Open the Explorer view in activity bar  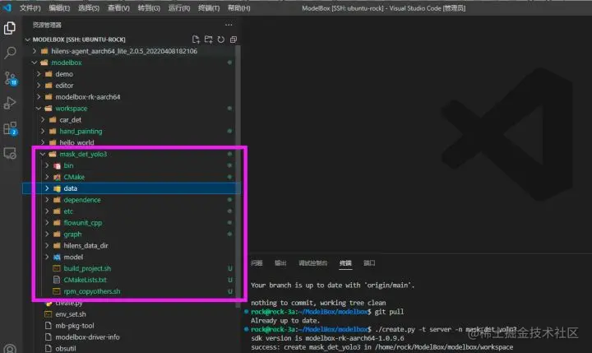point(10,28)
